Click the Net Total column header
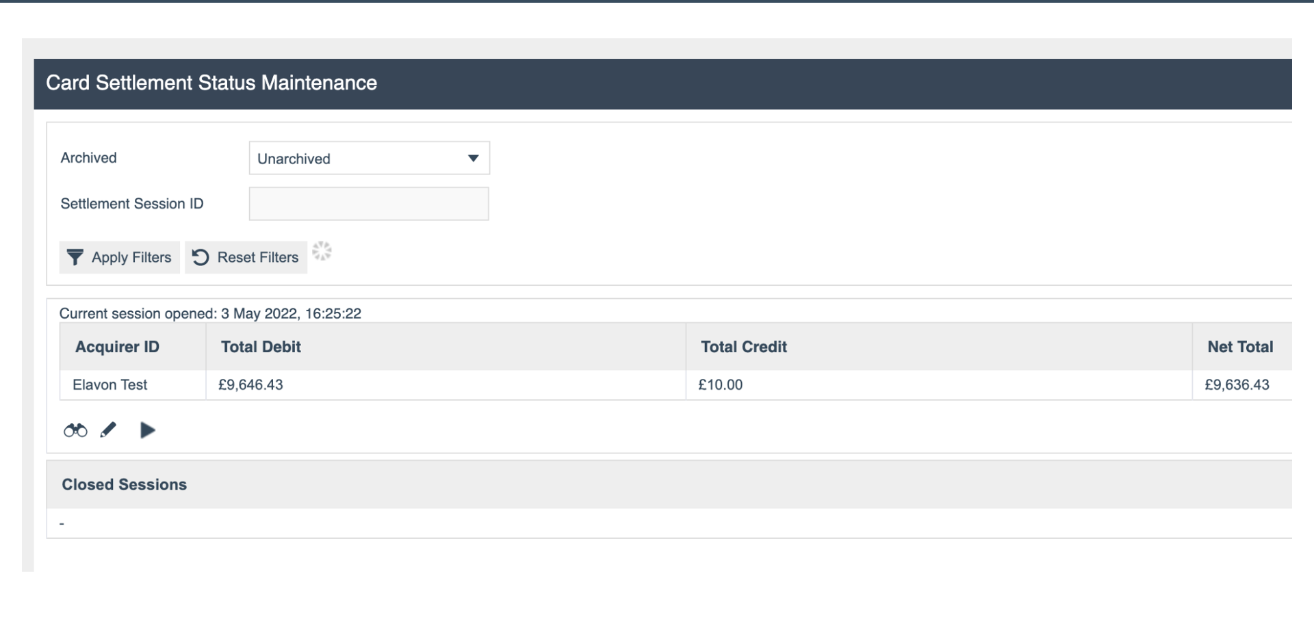The height and width of the screenshot is (636, 1314). pos(1240,347)
